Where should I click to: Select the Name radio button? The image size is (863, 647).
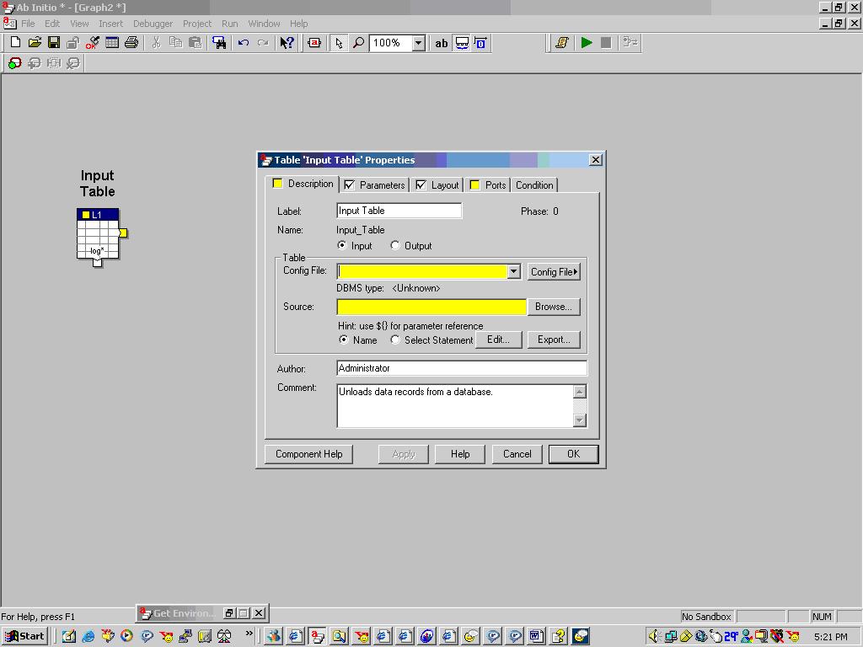(x=344, y=340)
